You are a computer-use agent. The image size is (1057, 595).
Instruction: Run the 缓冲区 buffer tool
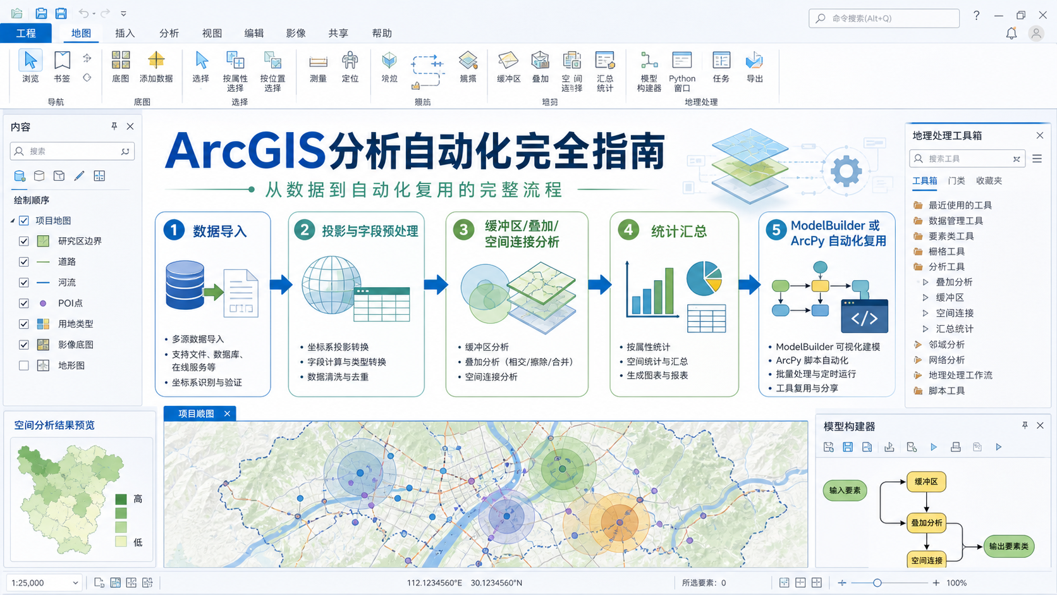pyautogui.click(x=508, y=66)
